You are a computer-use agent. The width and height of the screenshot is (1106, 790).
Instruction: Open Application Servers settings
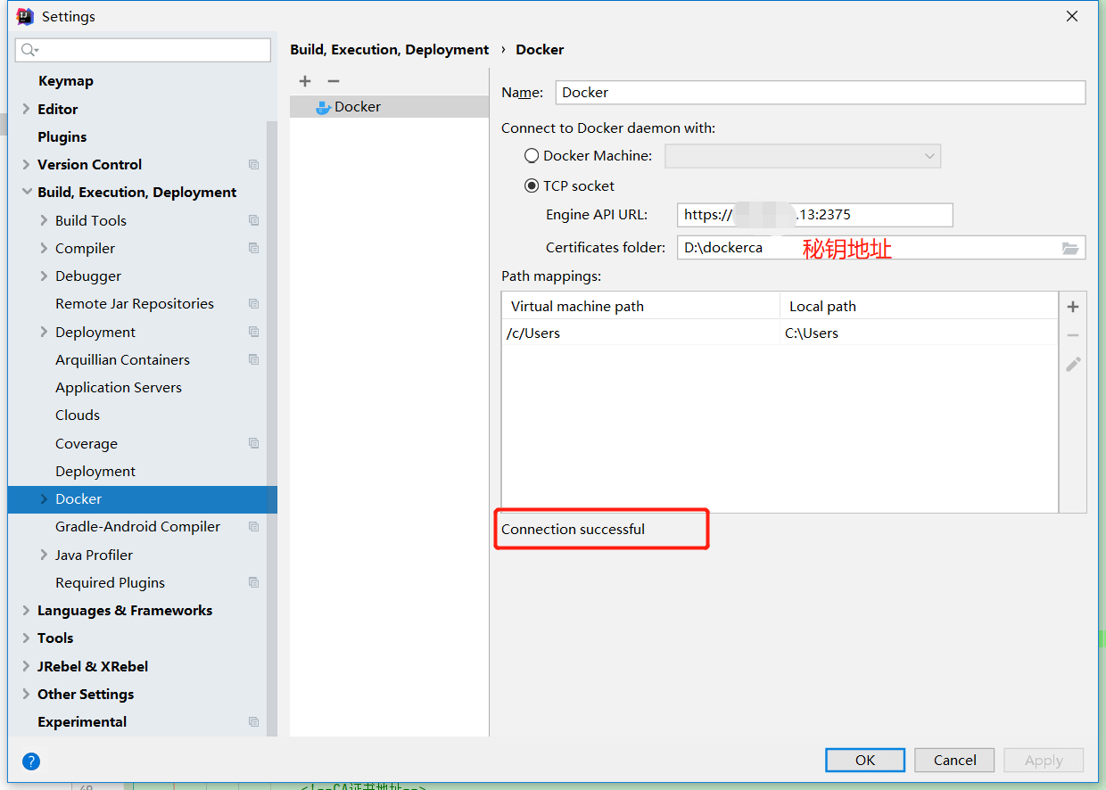click(x=119, y=388)
